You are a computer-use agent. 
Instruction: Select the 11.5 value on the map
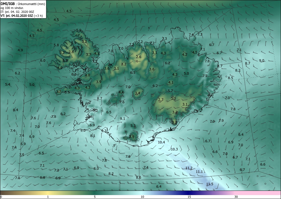tap(210, 184)
